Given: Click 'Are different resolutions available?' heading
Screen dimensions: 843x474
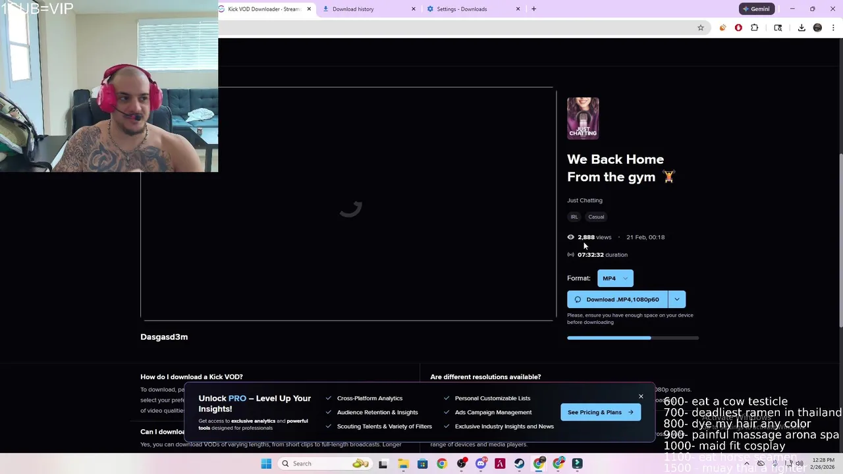Looking at the screenshot, I should [x=485, y=377].
